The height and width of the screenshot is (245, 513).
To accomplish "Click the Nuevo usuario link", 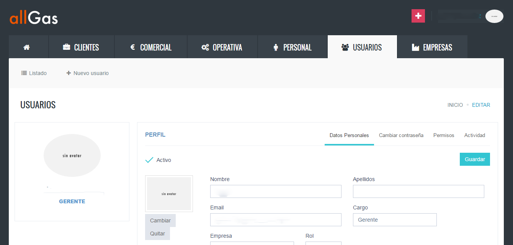I will pyautogui.click(x=88, y=73).
